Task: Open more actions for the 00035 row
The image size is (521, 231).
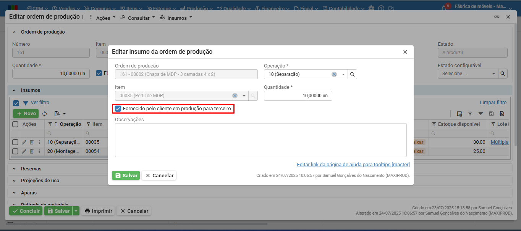Action: point(39,142)
